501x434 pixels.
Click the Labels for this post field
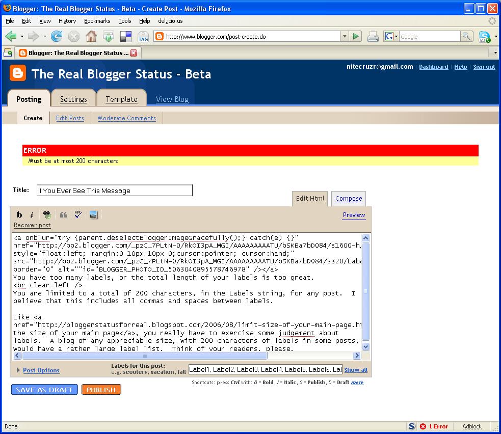[266, 369]
